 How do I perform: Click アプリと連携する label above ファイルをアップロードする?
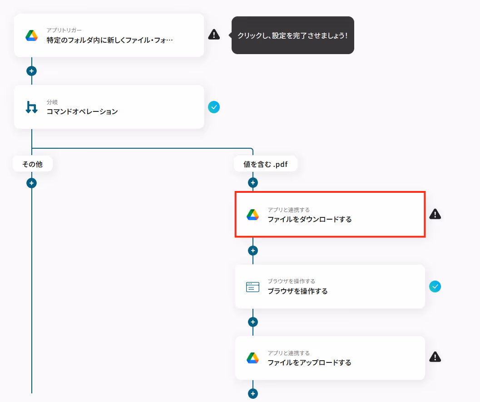pyautogui.click(x=289, y=353)
